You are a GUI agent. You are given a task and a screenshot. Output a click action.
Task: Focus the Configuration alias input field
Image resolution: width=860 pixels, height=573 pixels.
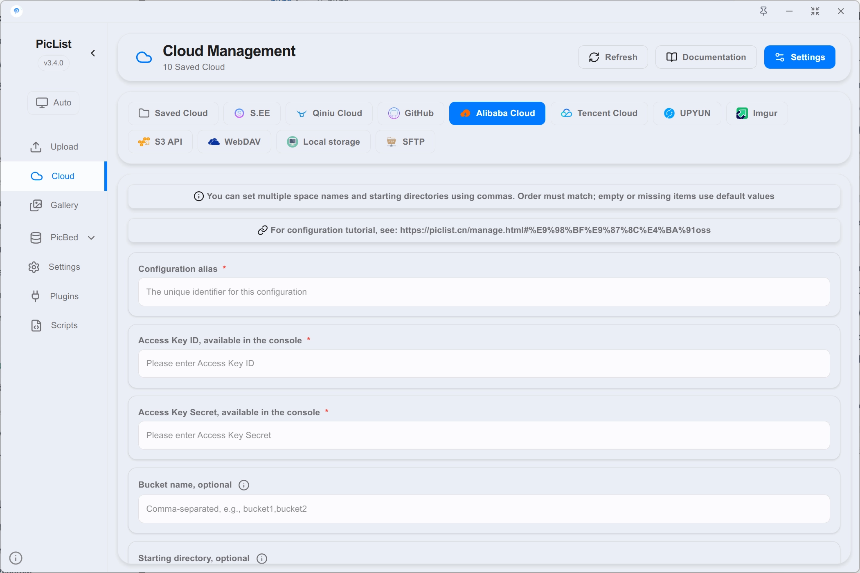point(484,292)
